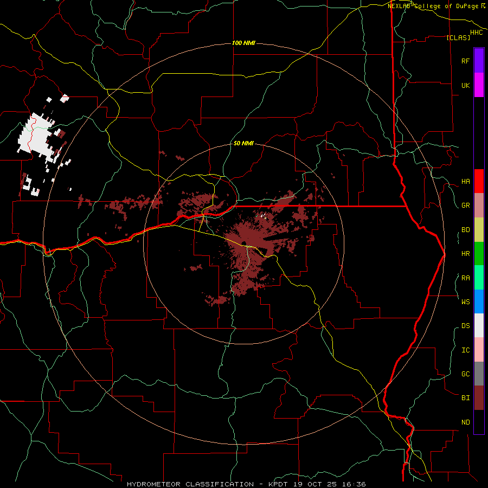Click the BD legend label

(x=465, y=230)
